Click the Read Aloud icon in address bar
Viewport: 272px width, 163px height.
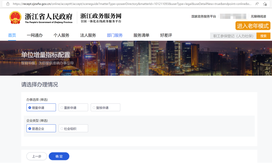[257, 4]
